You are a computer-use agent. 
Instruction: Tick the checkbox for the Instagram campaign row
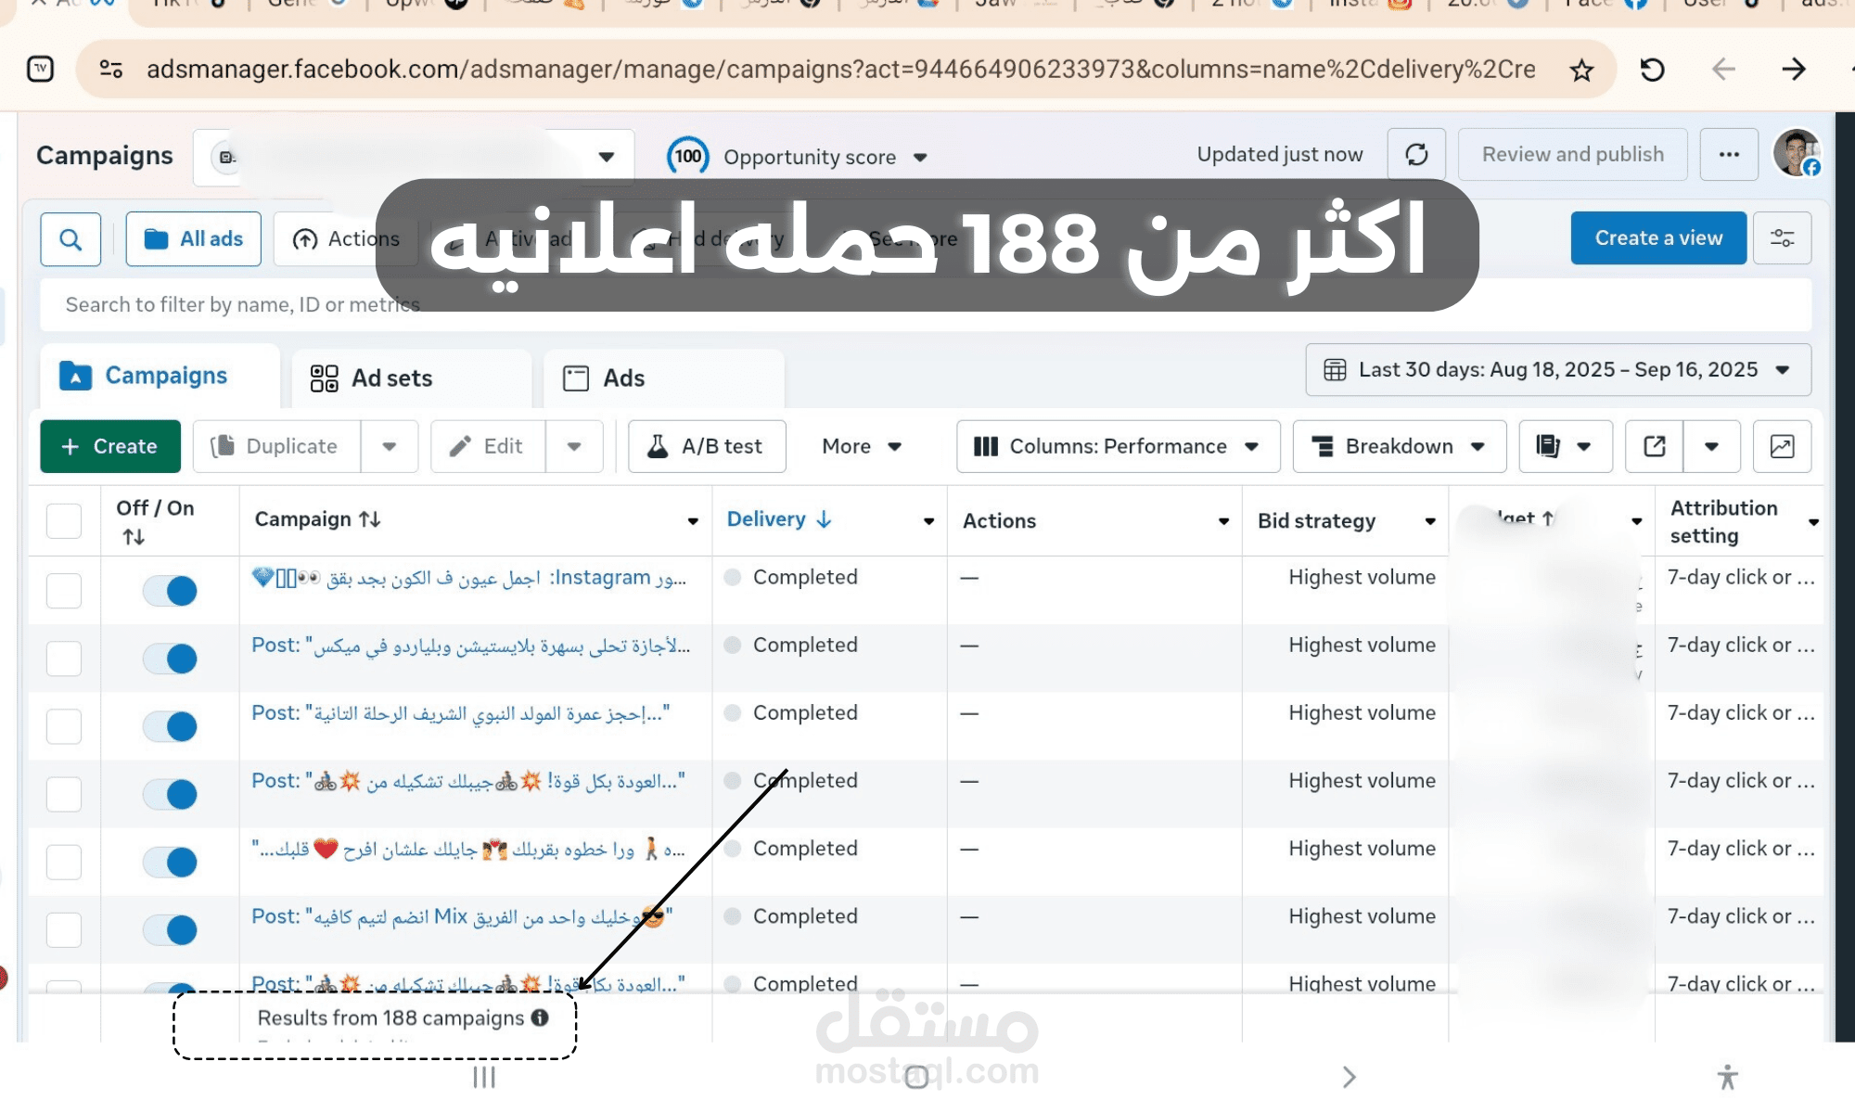[64, 591]
